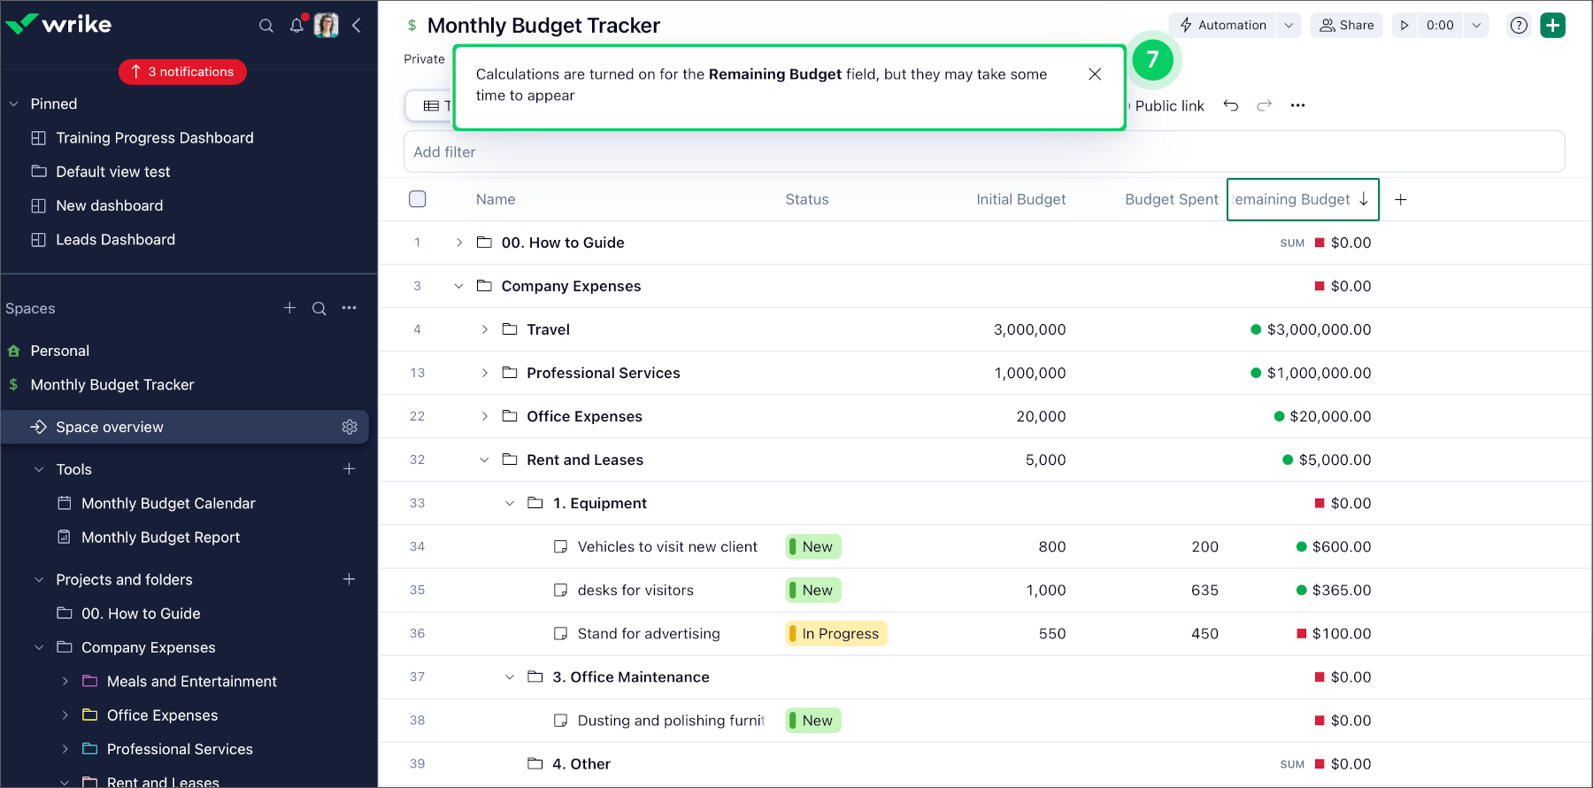Open Monthly Budget Calendar in Tools

[168, 503]
